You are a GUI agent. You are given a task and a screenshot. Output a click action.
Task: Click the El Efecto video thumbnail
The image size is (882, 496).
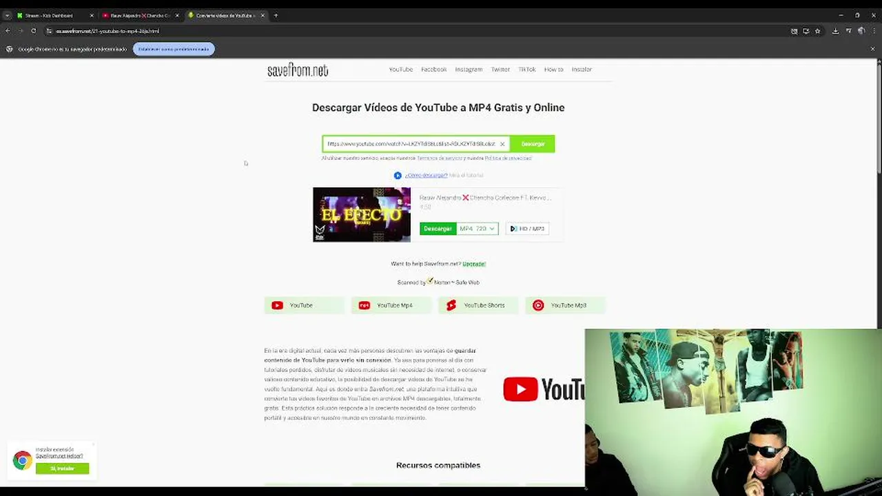[362, 214]
